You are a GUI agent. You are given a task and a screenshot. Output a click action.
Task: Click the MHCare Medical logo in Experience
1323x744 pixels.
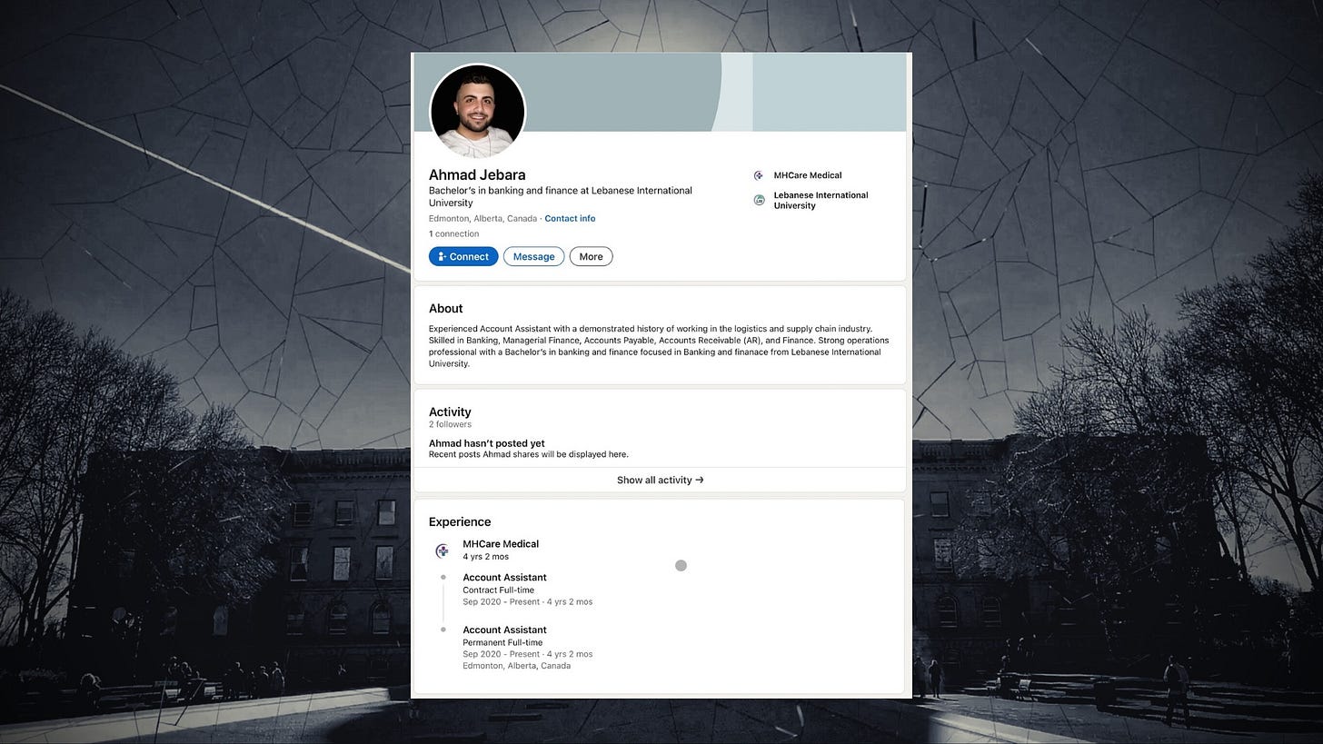tap(443, 550)
